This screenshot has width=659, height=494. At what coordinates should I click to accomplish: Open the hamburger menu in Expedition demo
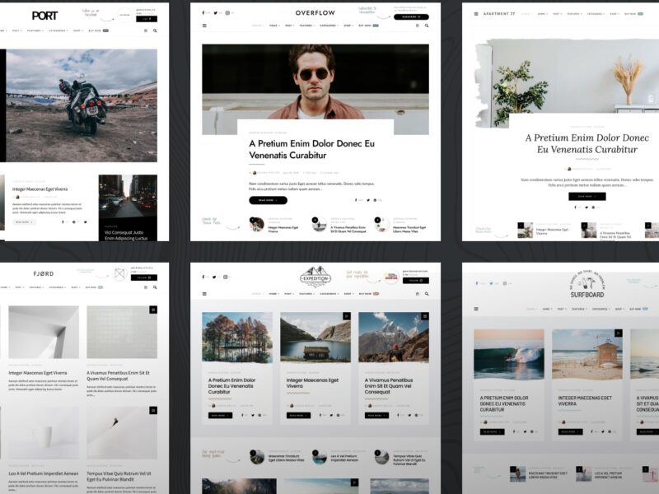click(204, 294)
